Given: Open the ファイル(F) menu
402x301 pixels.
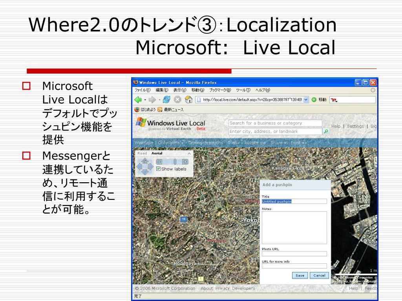Looking at the screenshot, I should (143, 90).
